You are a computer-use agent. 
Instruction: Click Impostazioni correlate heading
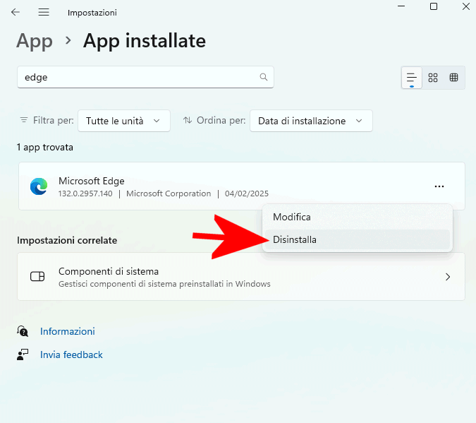67,240
